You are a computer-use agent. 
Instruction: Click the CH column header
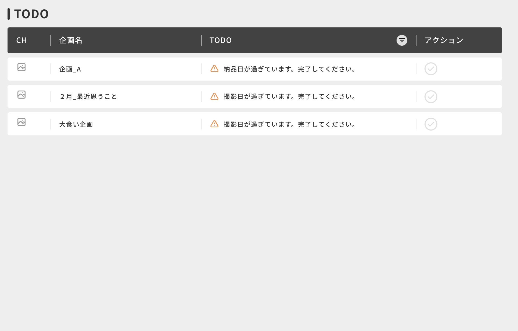coord(21,40)
